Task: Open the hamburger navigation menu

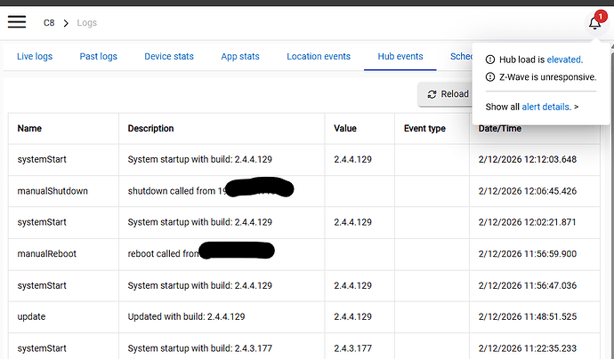Action: tap(16, 22)
